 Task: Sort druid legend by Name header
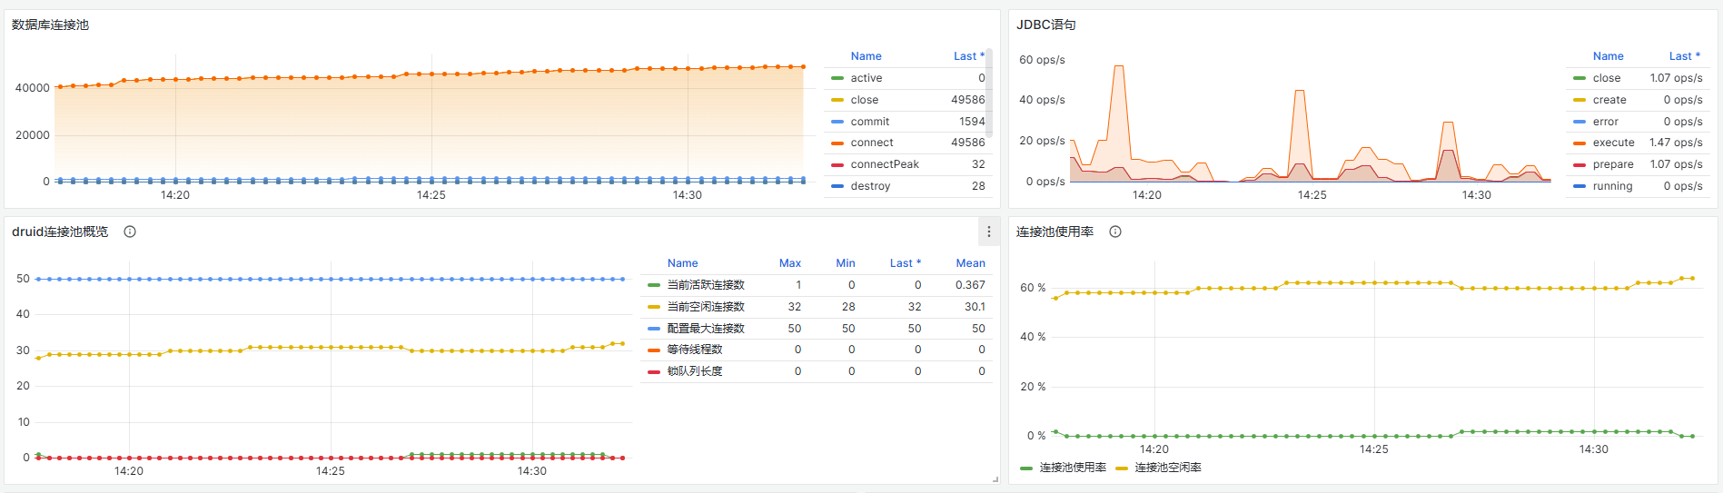click(682, 263)
